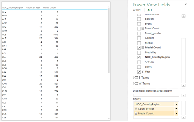The height and width of the screenshot is (122, 194).
Task: Sort by Medal Count column header
Action: (x=49, y=8)
